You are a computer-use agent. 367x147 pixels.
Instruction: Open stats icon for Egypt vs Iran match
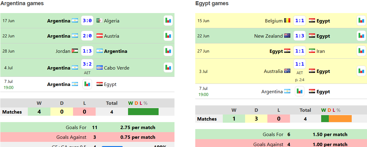pyautogui.click(x=361, y=51)
